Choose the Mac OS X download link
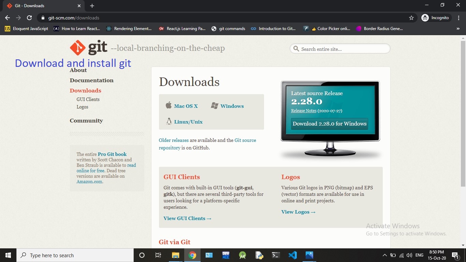The width and height of the screenshot is (466, 262). point(186,106)
